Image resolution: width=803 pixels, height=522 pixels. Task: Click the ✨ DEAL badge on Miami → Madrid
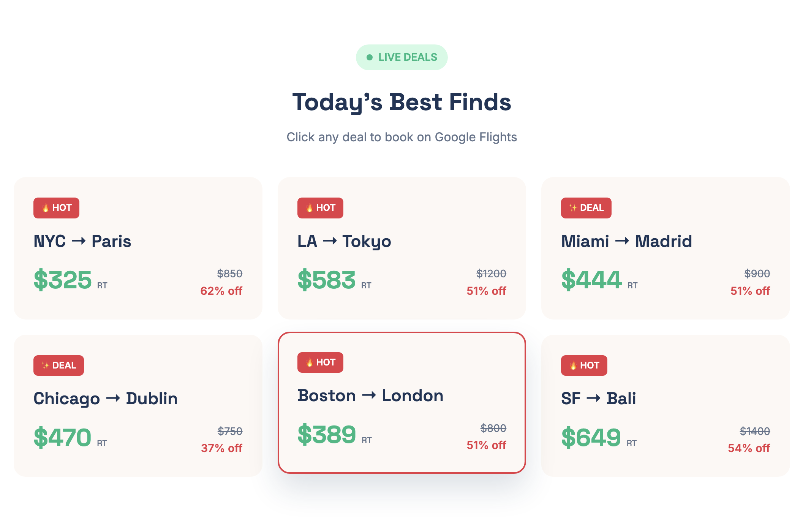(x=585, y=207)
